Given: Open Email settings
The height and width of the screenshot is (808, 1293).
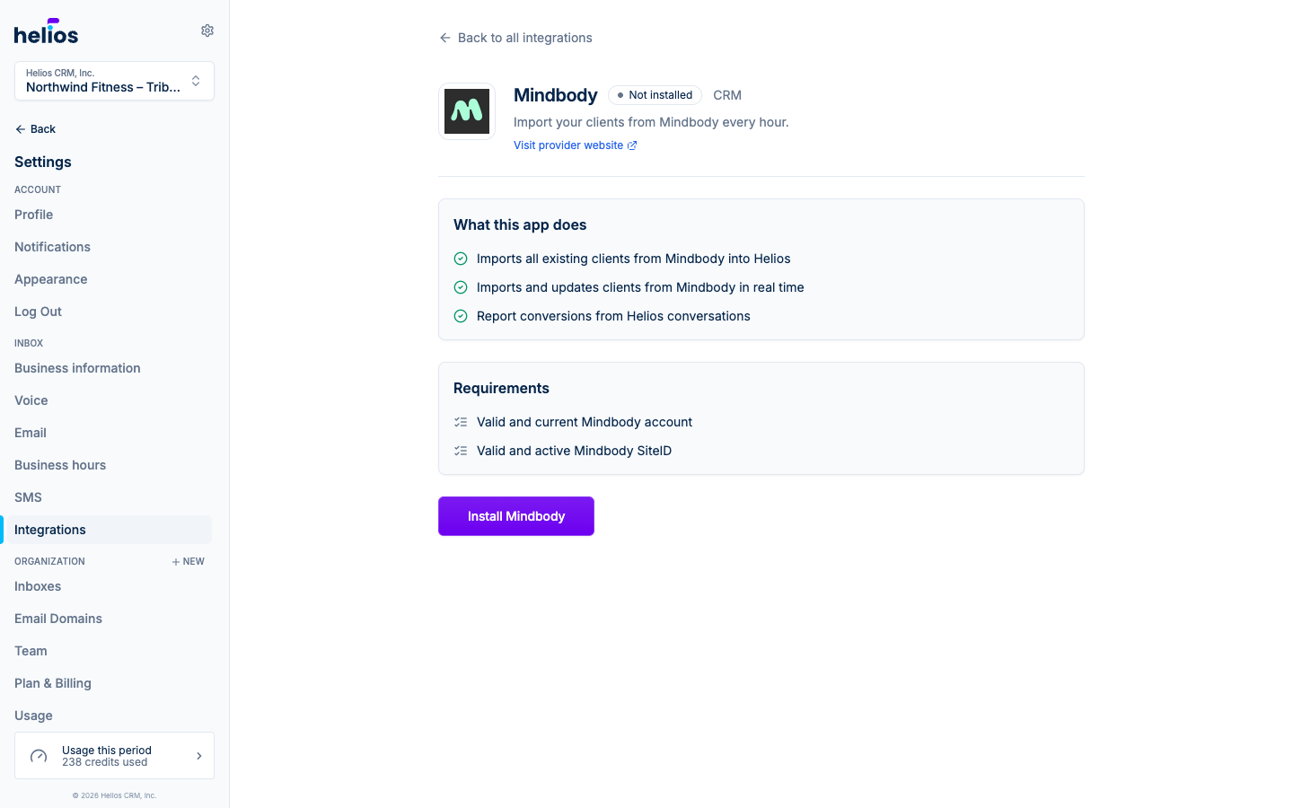Looking at the screenshot, I should point(30,433).
